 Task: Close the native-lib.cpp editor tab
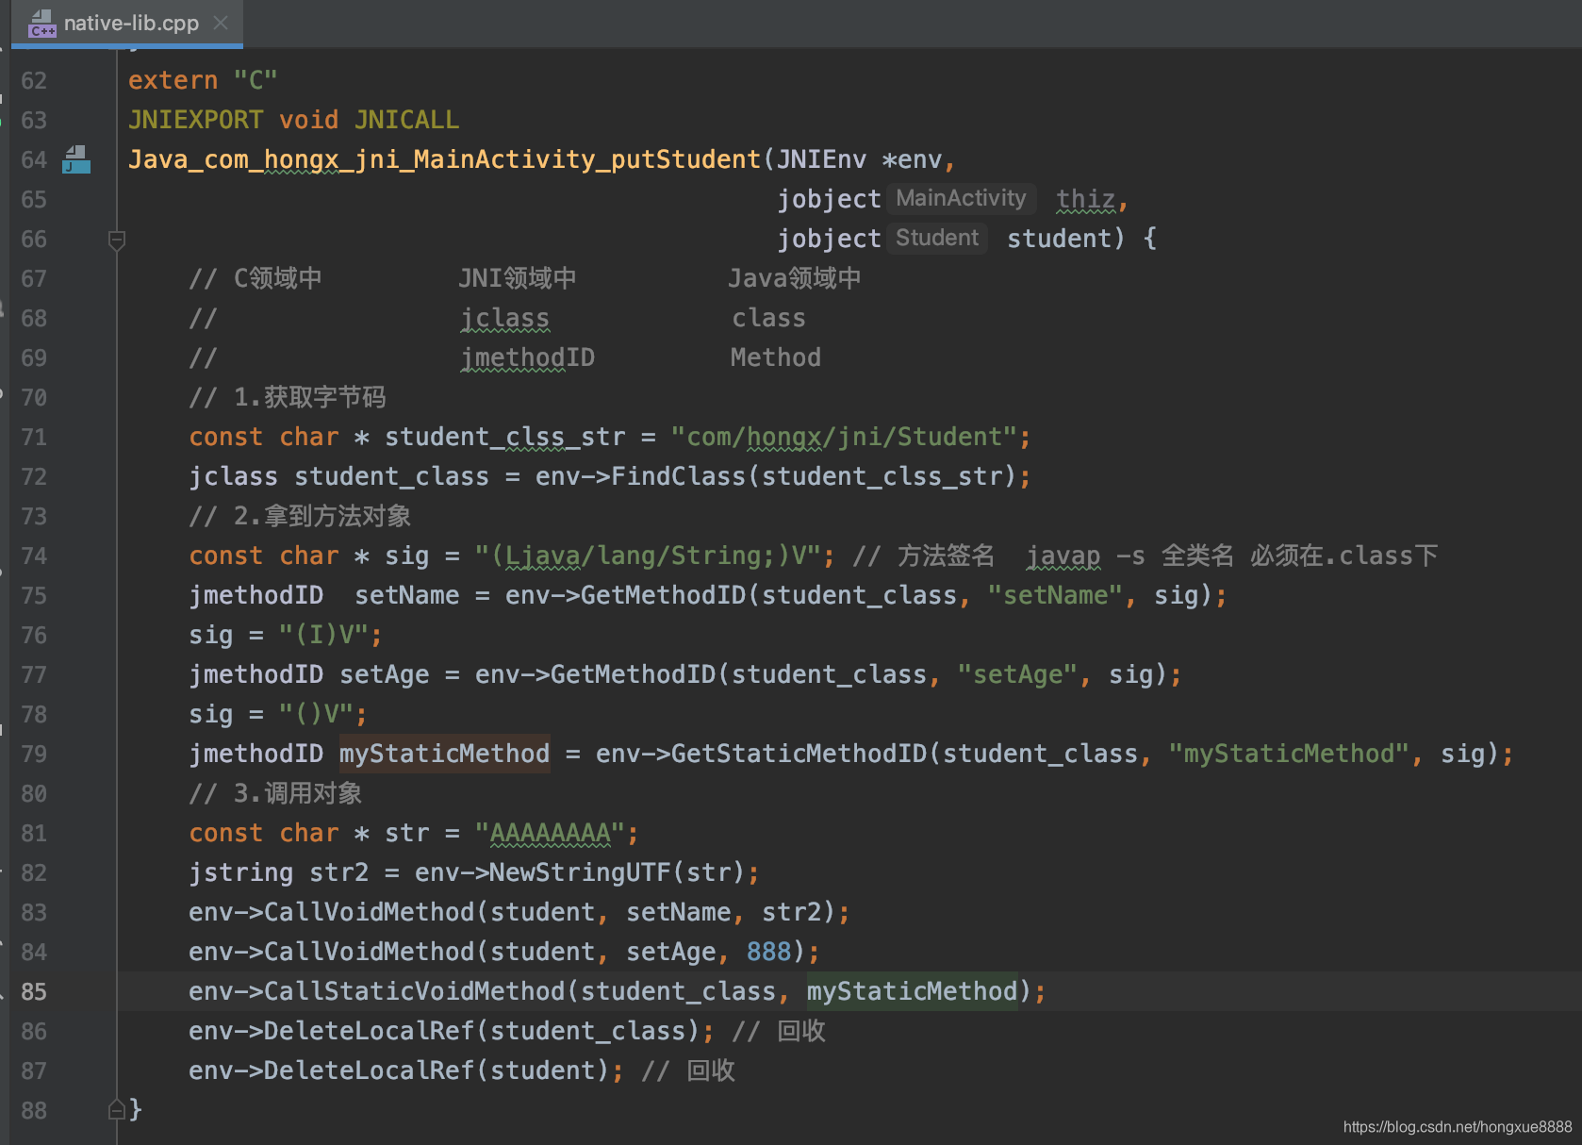pos(221,23)
